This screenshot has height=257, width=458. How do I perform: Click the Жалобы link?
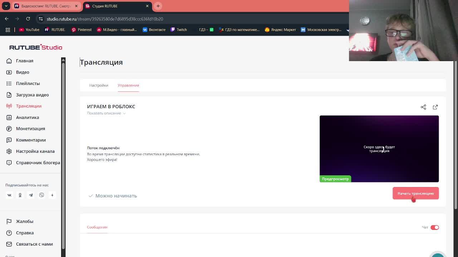pyautogui.click(x=25, y=221)
